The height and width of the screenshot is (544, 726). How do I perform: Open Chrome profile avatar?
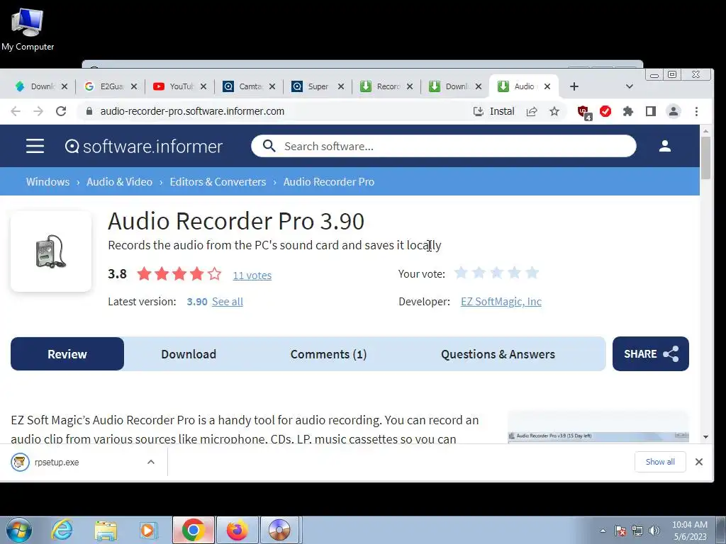click(674, 111)
